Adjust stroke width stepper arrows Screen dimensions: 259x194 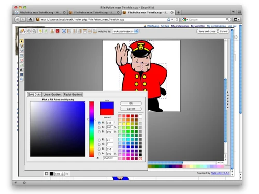click(x=63, y=174)
